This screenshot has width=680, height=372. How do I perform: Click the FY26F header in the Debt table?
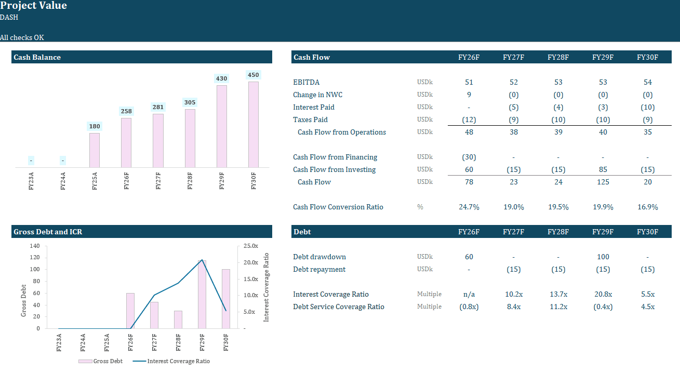pyautogui.click(x=469, y=232)
